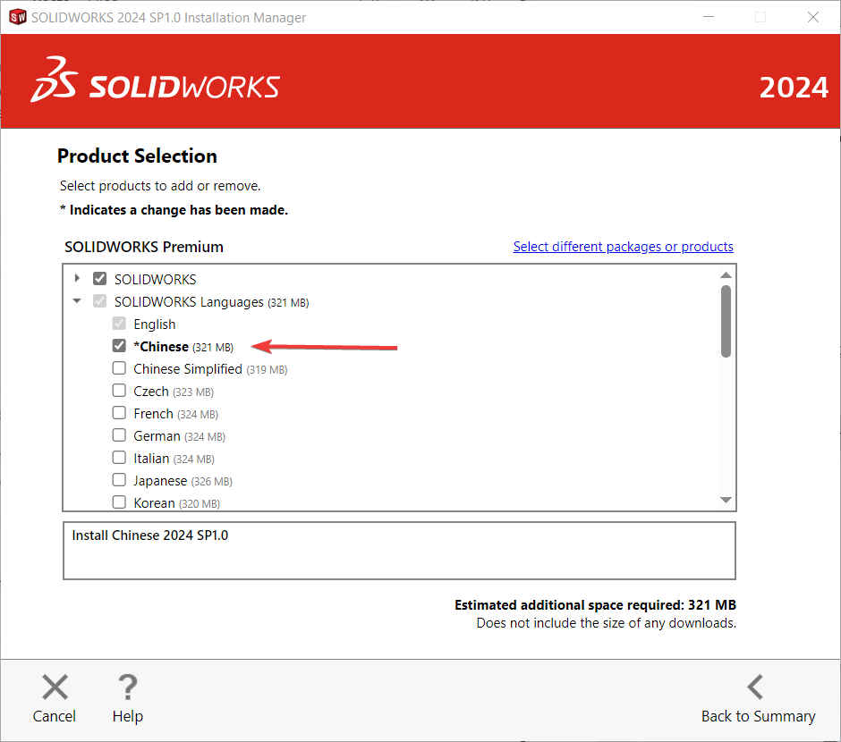Go back with Back to Summary arrow

(x=755, y=687)
